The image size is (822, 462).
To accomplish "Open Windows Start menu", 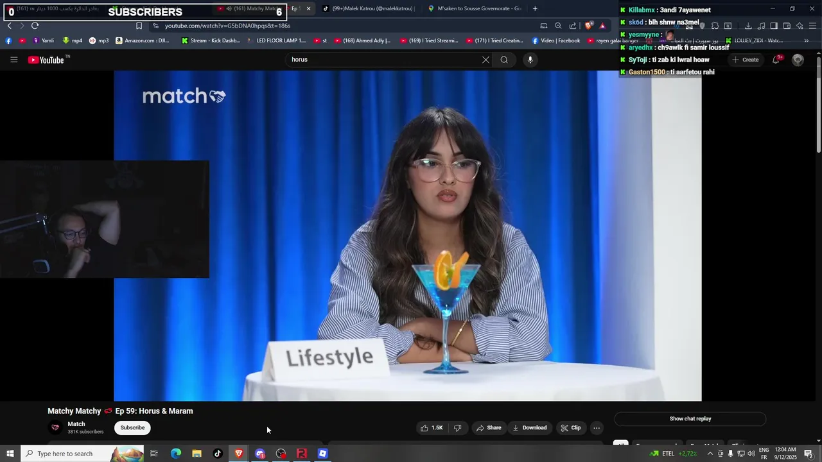I will 10,454.
